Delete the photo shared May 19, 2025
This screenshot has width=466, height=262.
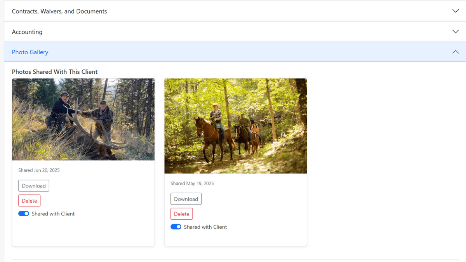coord(181,214)
